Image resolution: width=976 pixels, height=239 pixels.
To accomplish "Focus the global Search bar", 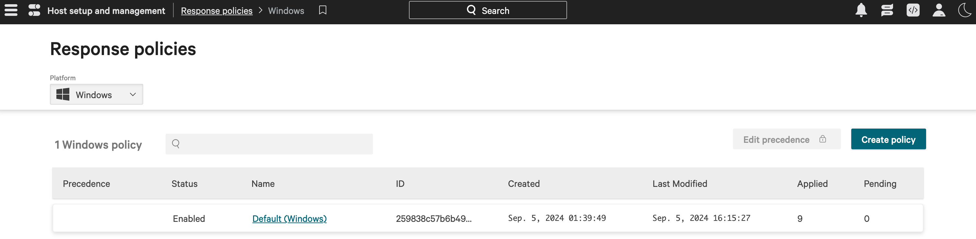I will 488,10.
